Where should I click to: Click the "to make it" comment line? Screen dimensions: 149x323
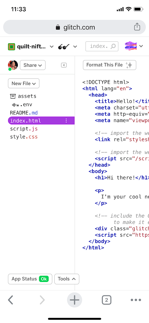point(131,222)
